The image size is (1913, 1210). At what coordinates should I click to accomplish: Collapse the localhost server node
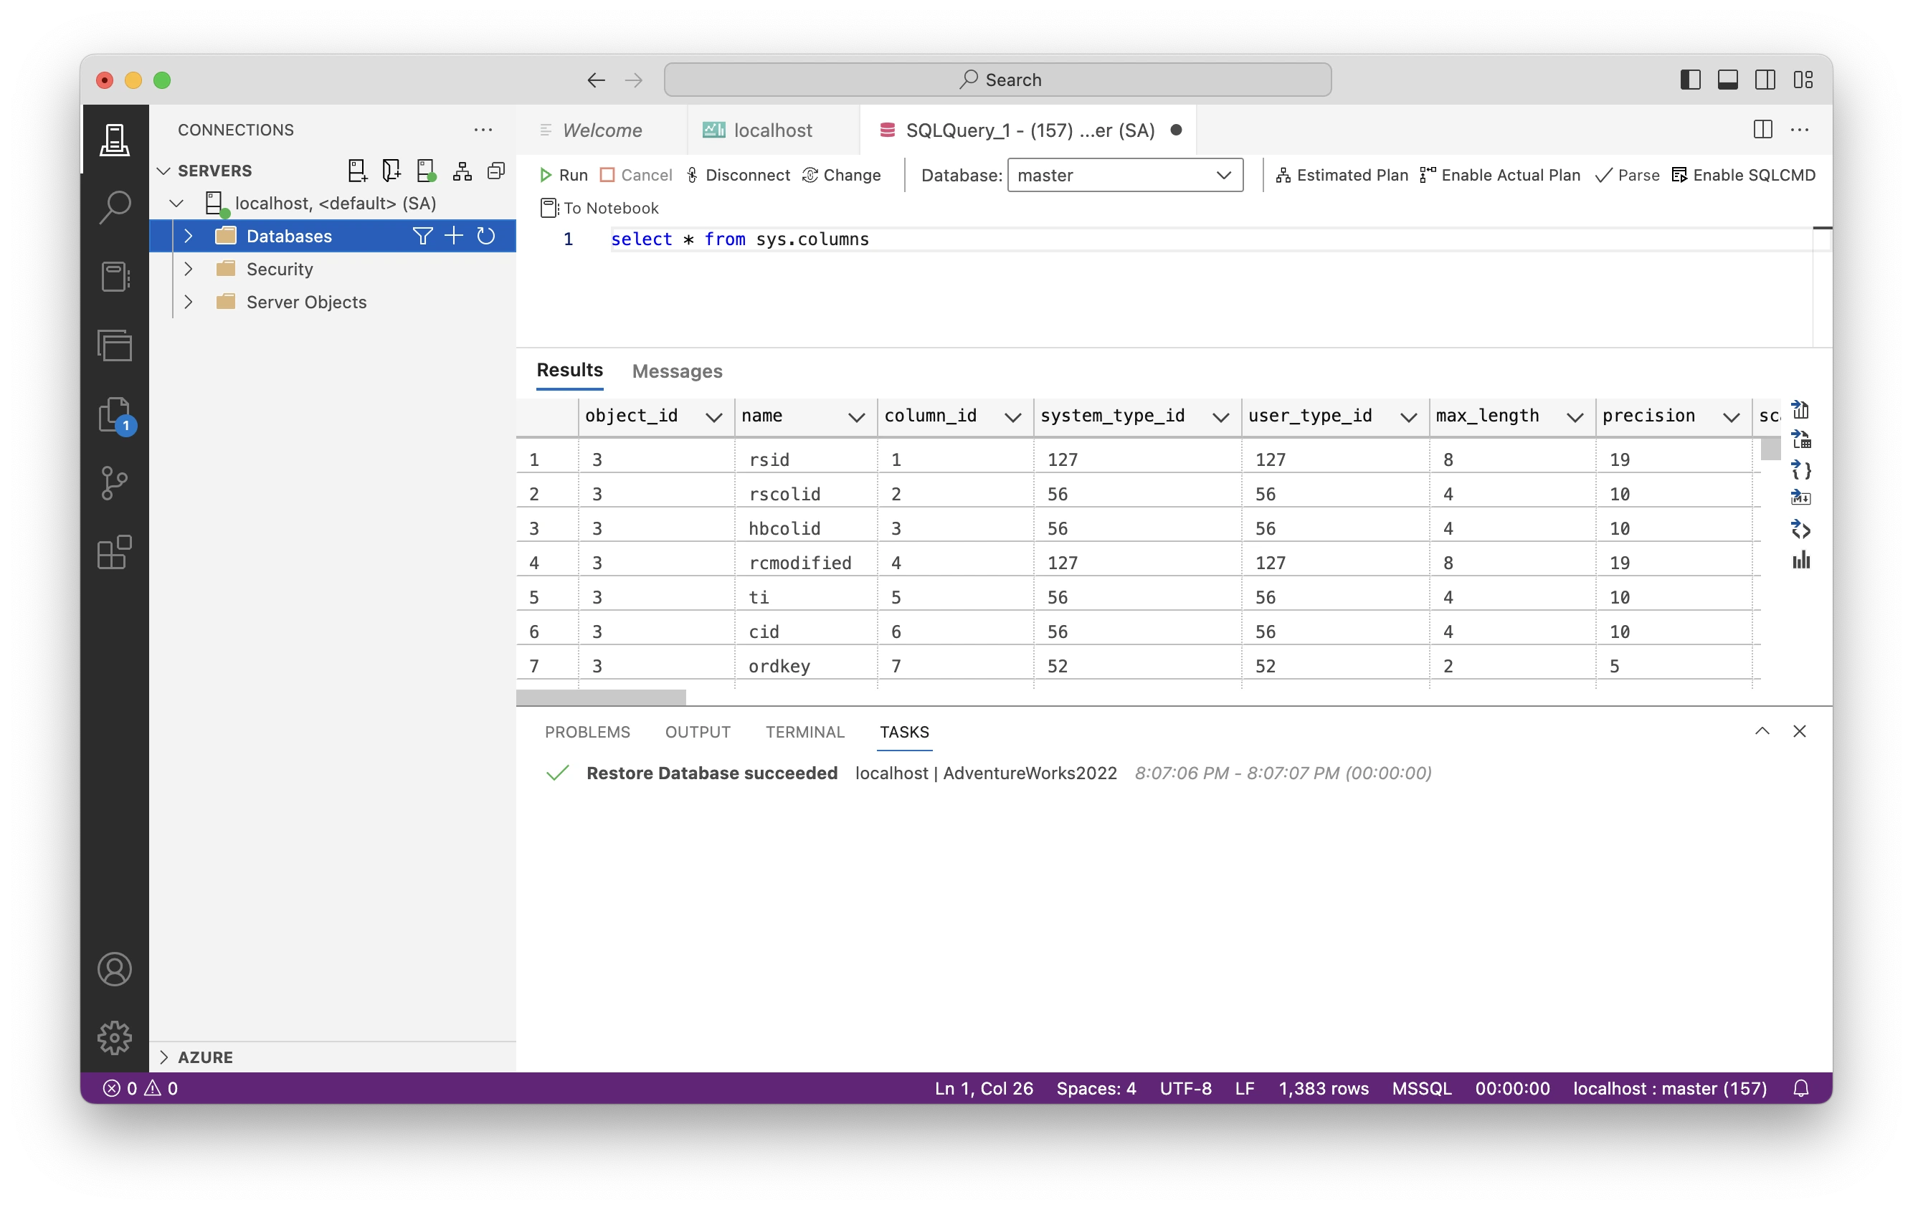pos(176,204)
